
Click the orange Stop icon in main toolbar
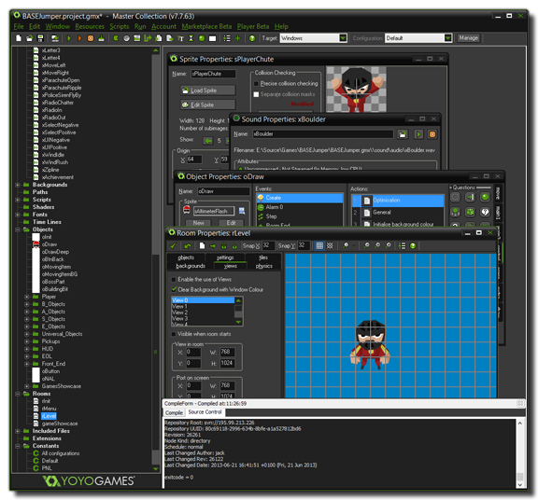pyautogui.click(x=91, y=38)
